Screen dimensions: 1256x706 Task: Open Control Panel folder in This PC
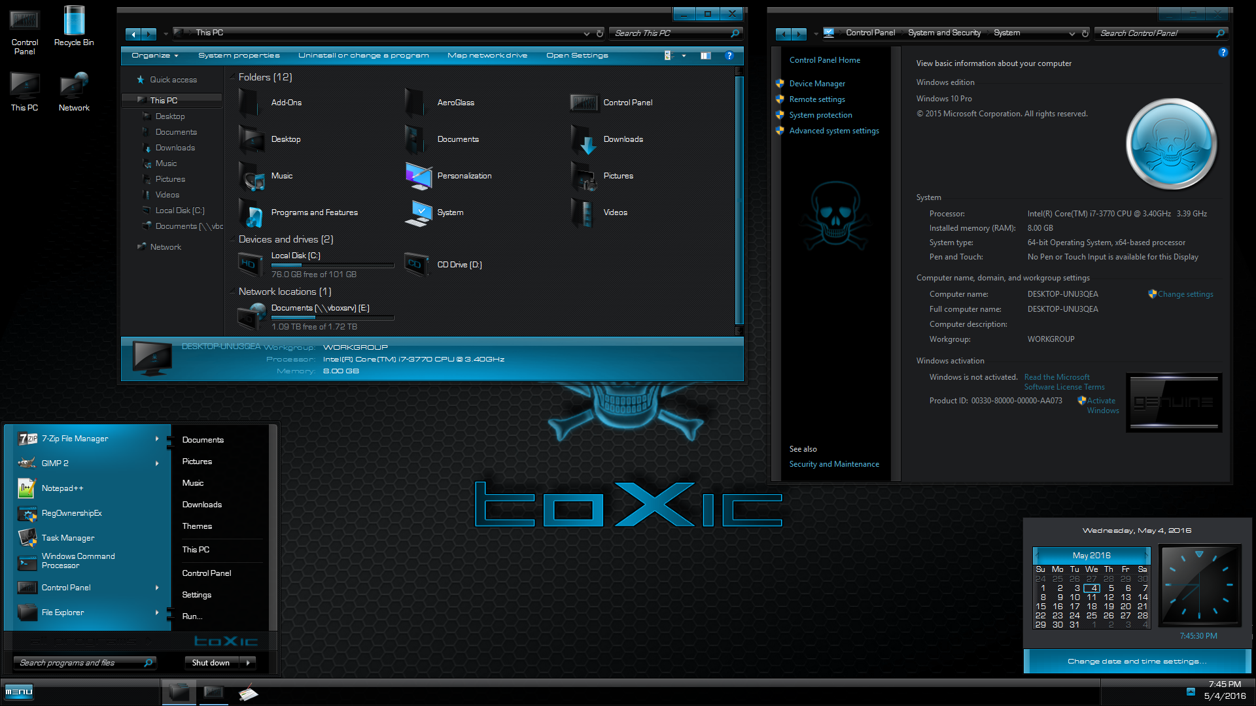[584, 103]
